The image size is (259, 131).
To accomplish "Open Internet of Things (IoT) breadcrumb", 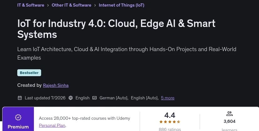I will tap(121, 5).
